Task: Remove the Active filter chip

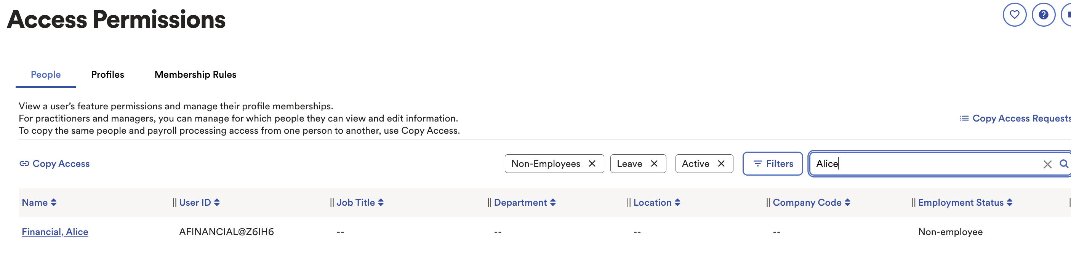Action: (721, 164)
